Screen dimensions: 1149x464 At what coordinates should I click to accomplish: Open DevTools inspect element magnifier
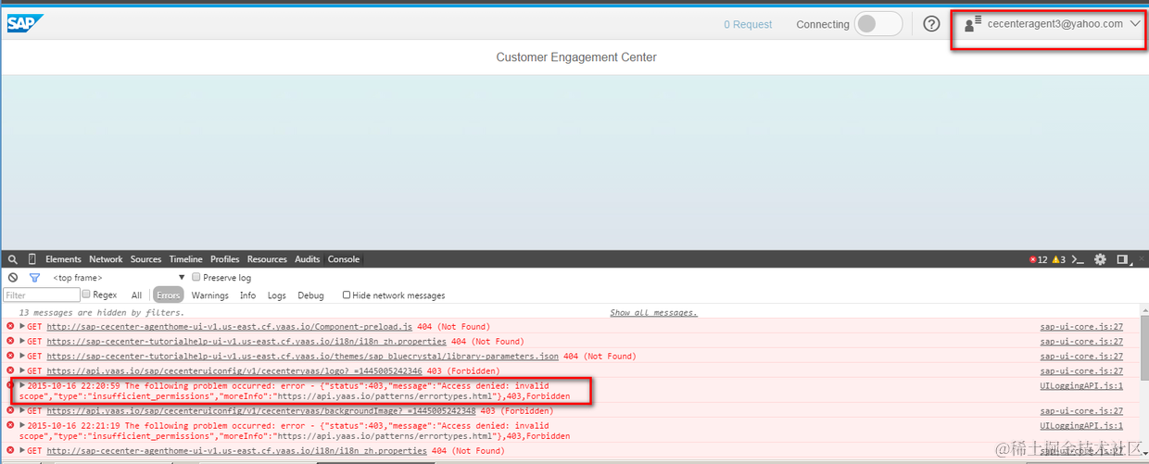pos(14,259)
